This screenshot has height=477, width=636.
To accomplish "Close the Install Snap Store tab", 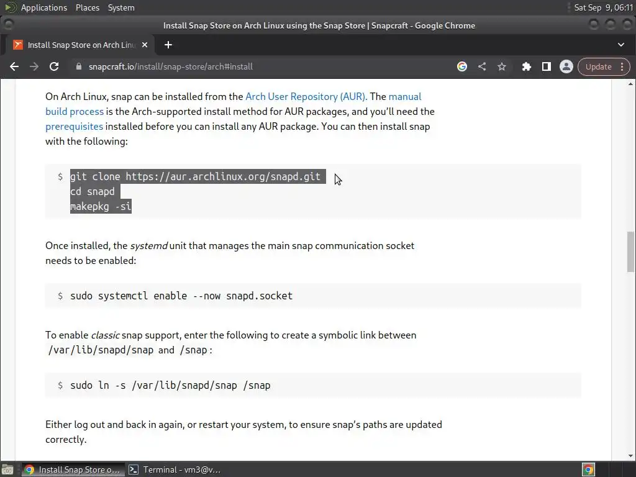I will (145, 45).
